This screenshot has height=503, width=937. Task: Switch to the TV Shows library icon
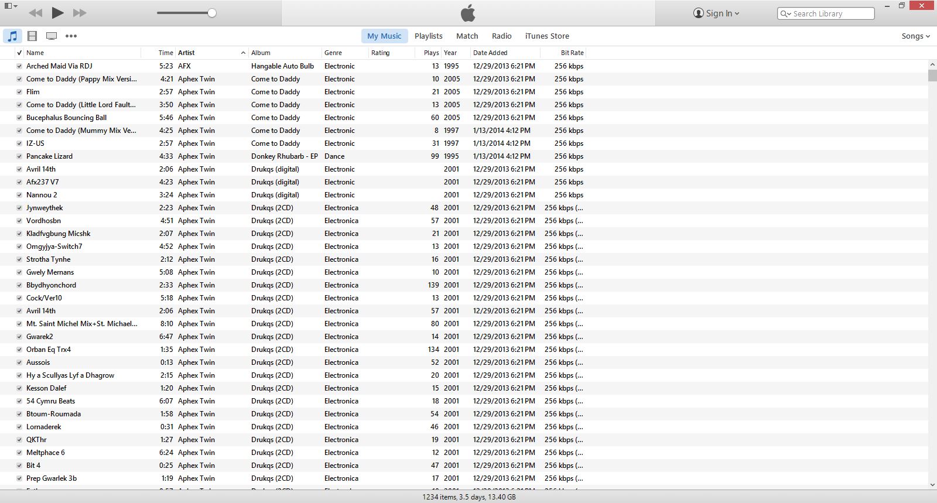pos(52,36)
